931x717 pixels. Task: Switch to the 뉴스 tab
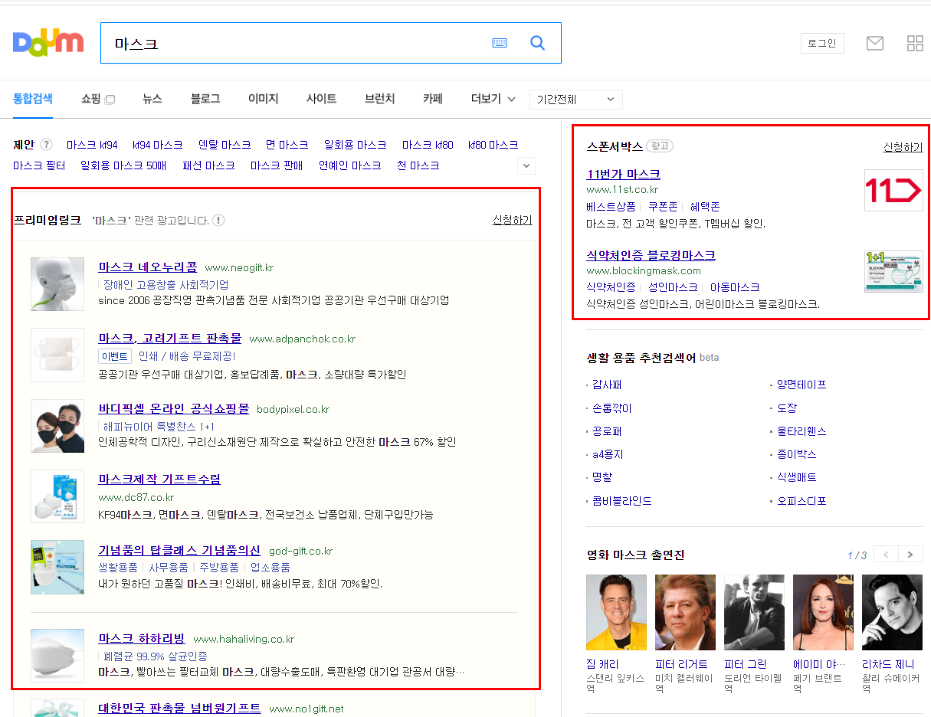pyautogui.click(x=152, y=99)
